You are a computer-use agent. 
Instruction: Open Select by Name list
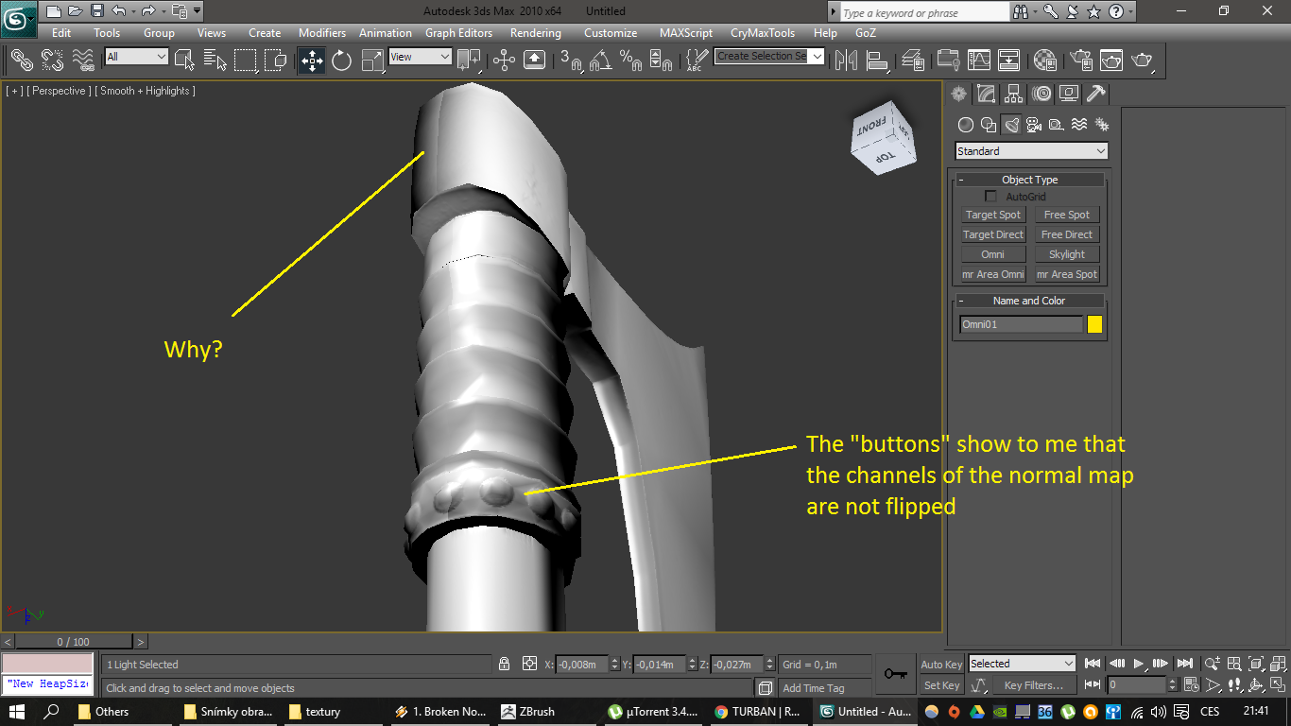(x=215, y=60)
